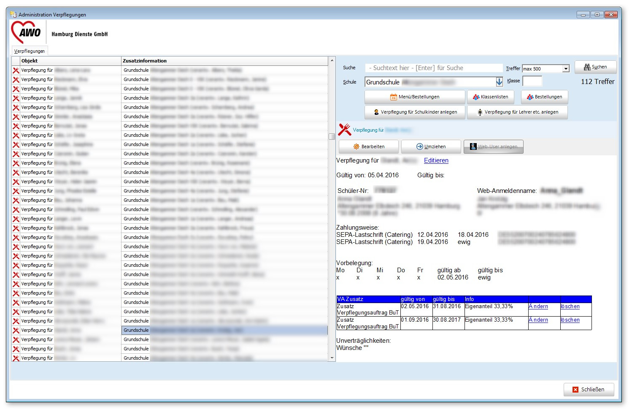This screenshot has width=632, height=412.
Task: Open the Editieren link
Action: [436, 160]
